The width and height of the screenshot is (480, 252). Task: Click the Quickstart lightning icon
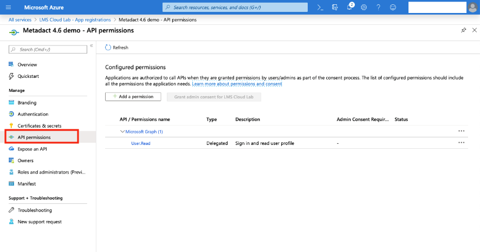[11, 76]
